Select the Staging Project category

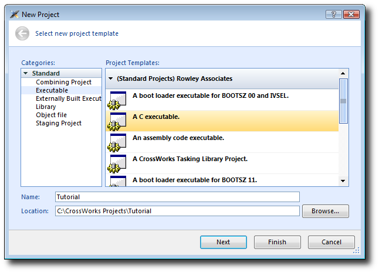pyautogui.click(x=59, y=123)
